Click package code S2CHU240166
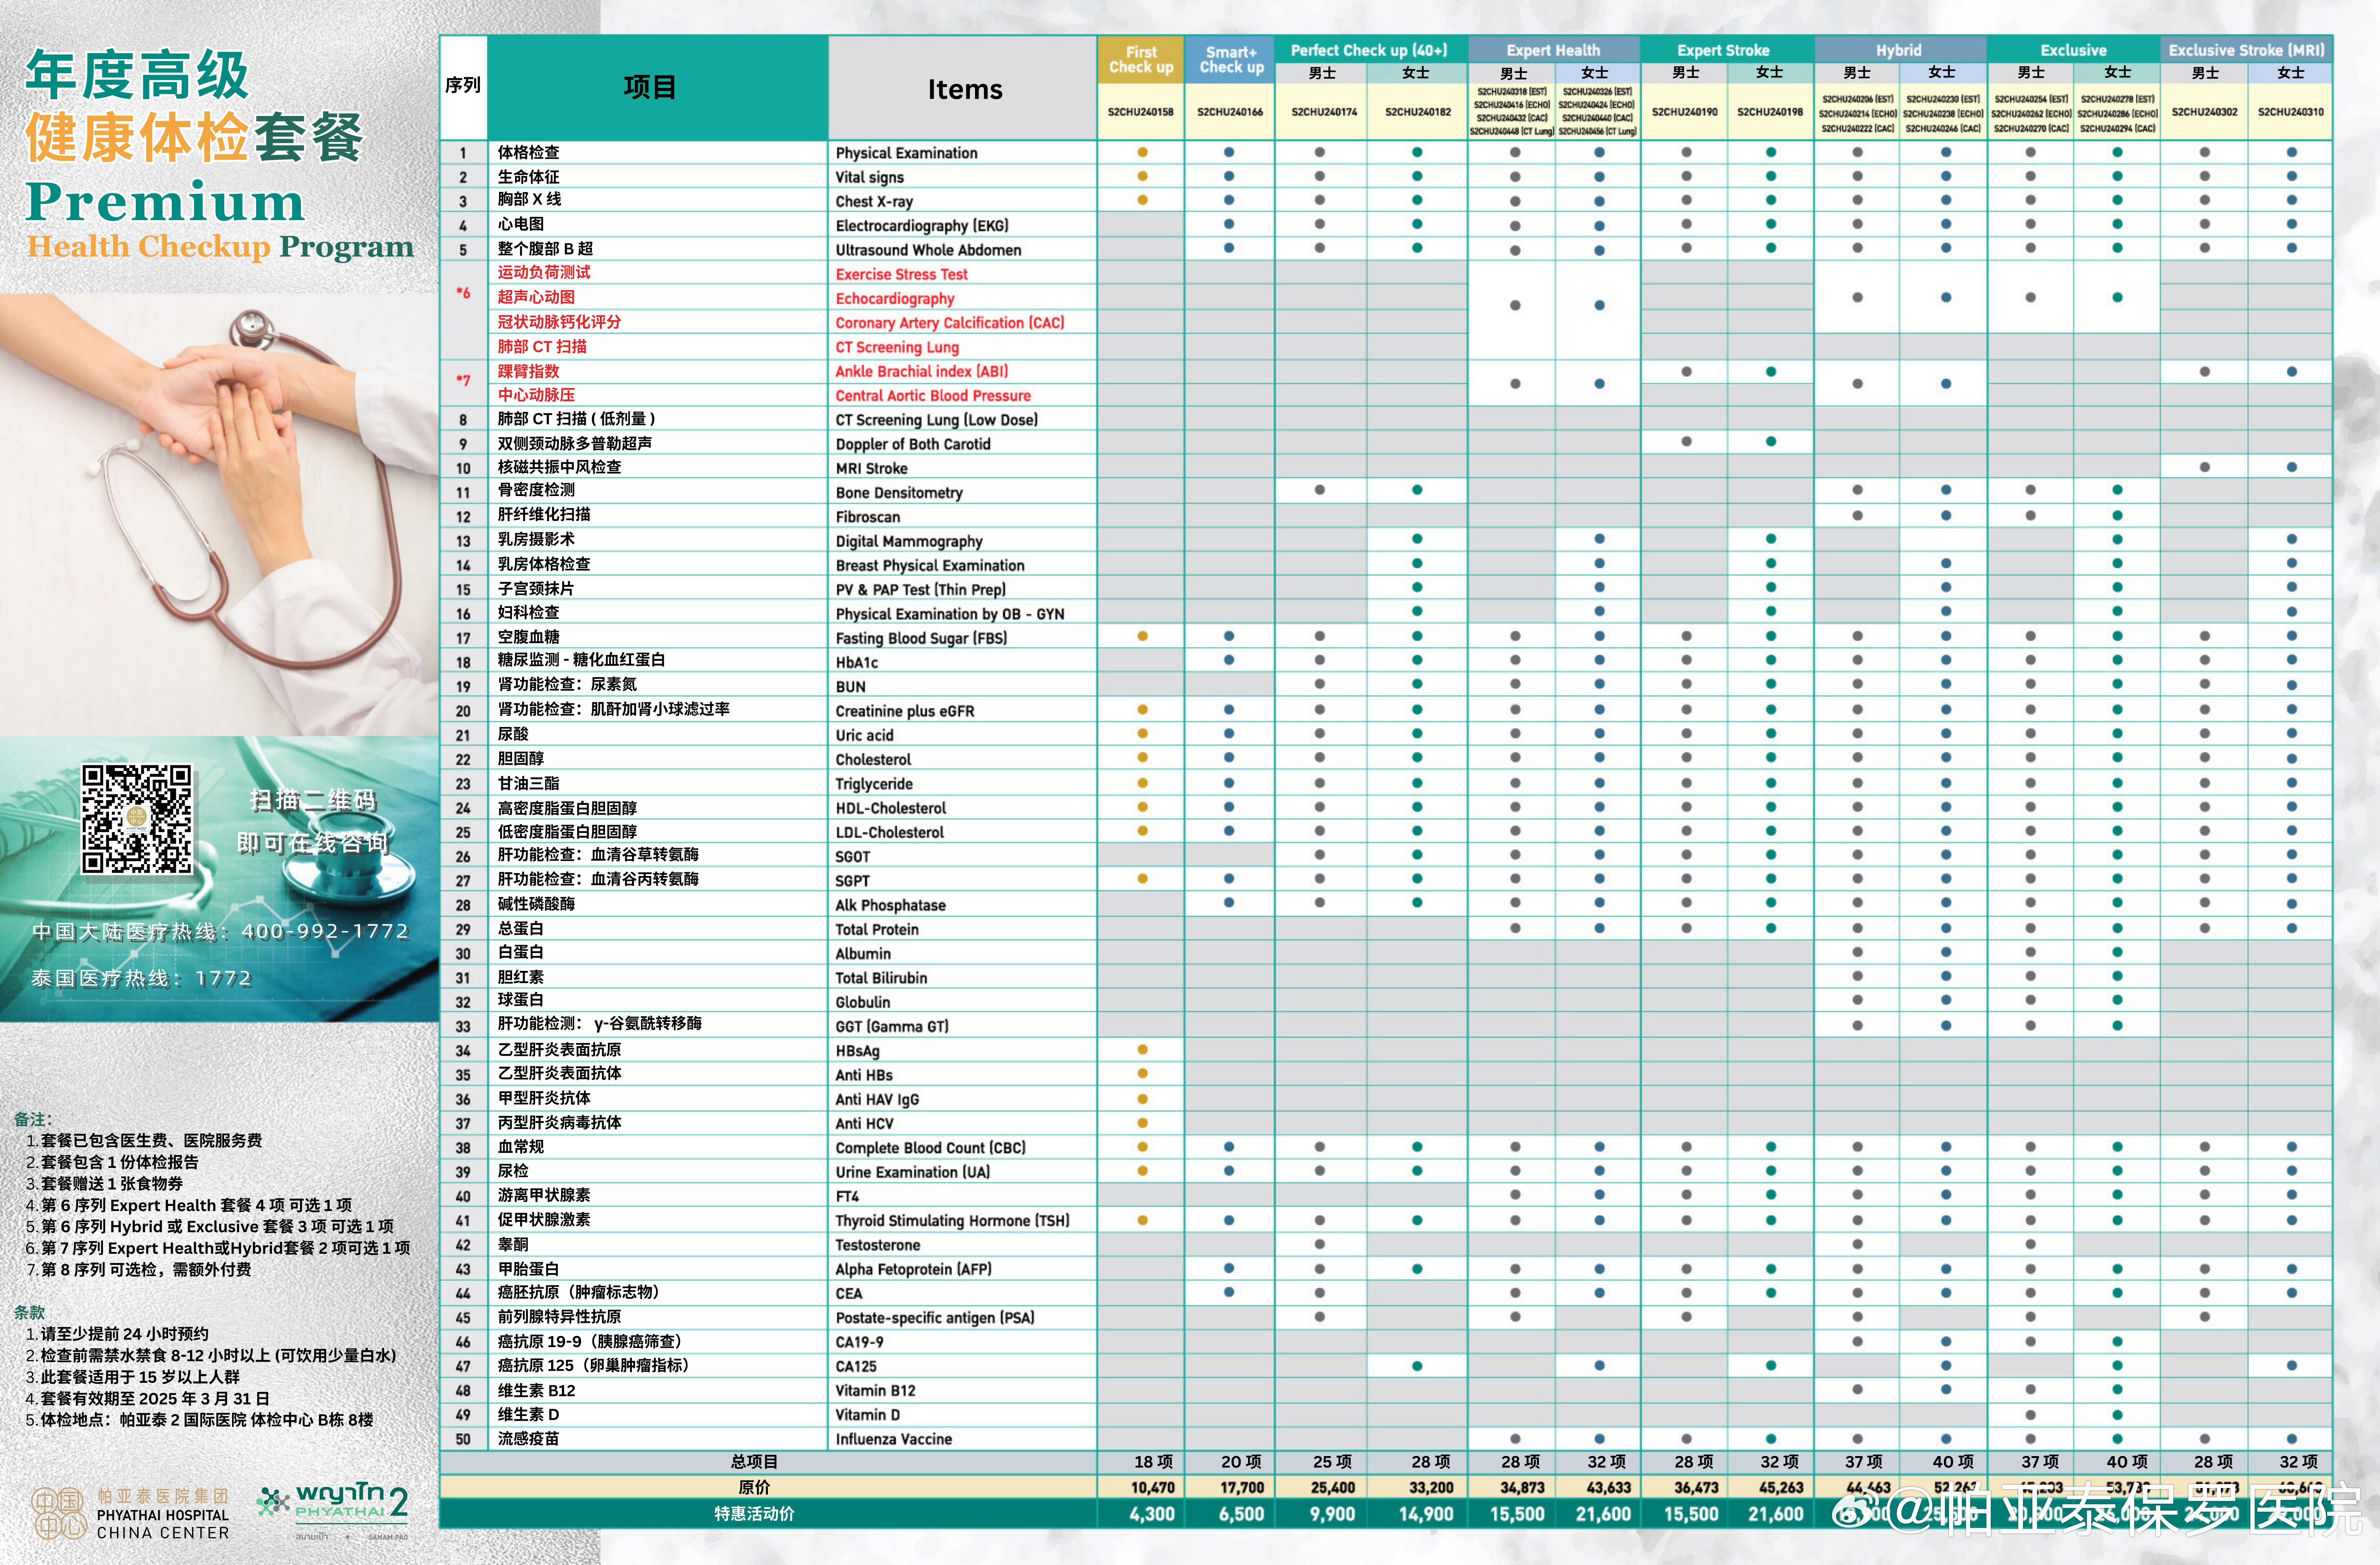Screen dimensions: 2380x1565 (x=1230, y=112)
